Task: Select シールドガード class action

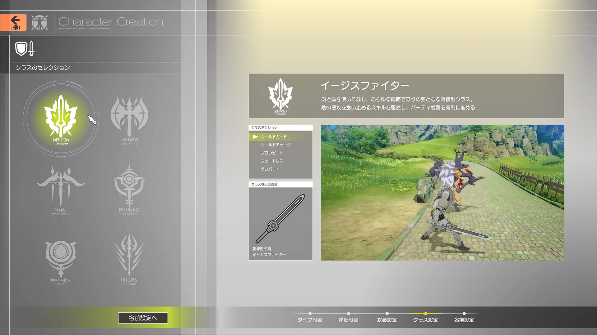Action: click(x=274, y=137)
